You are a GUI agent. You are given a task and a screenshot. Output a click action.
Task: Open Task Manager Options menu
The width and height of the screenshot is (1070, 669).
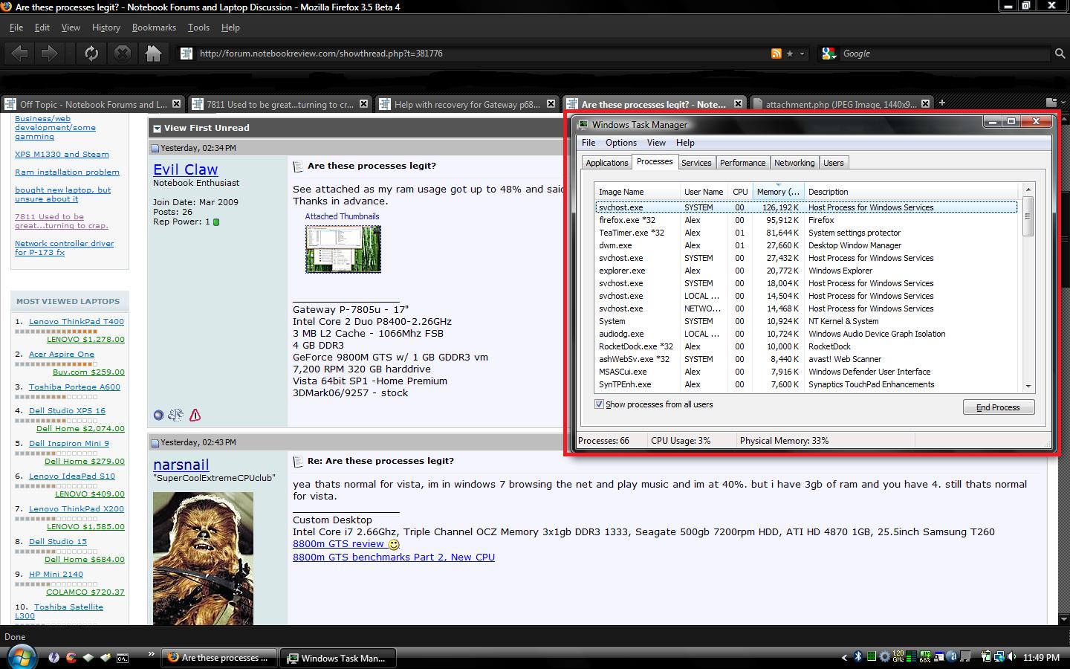click(621, 143)
